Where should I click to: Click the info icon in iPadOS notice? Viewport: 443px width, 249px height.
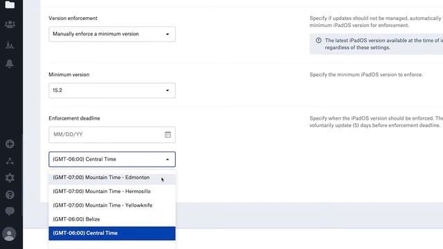point(318,40)
